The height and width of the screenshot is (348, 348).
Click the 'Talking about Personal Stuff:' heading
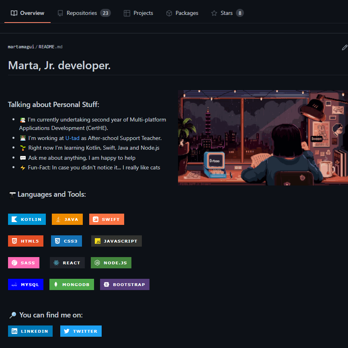[53, 105]
